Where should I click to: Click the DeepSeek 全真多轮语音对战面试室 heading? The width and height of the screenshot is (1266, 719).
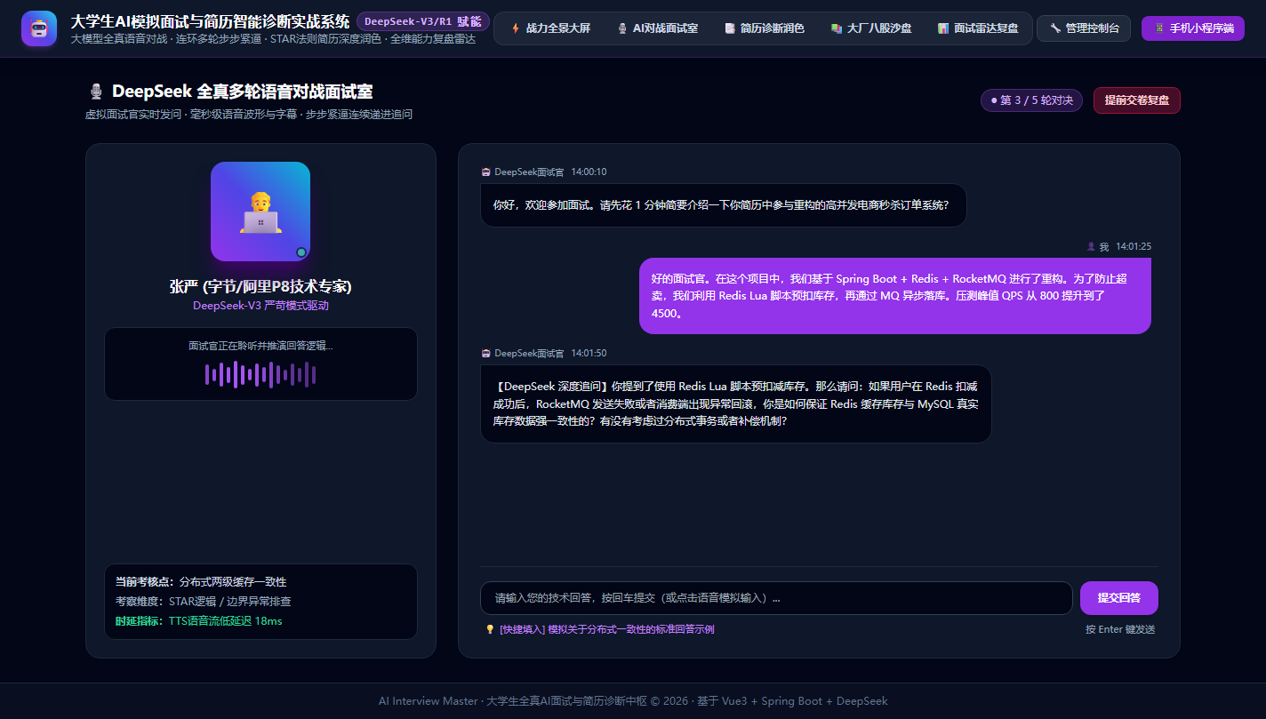[242, 92]
